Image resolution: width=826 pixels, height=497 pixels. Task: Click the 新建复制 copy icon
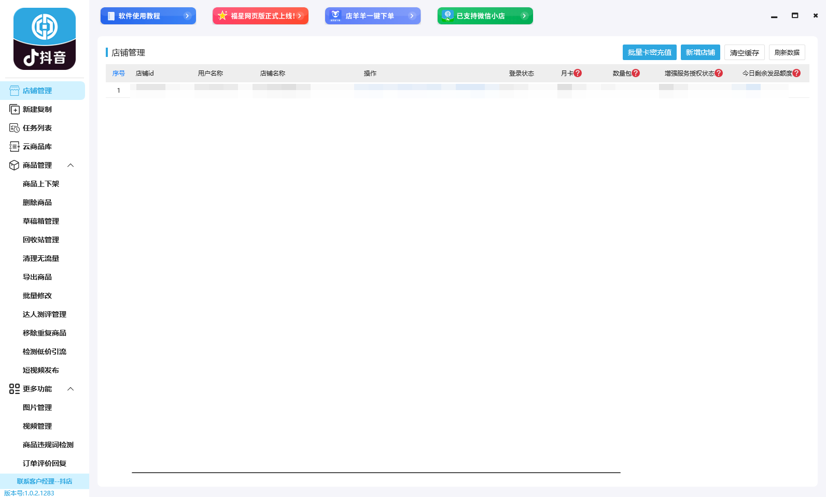15,109
